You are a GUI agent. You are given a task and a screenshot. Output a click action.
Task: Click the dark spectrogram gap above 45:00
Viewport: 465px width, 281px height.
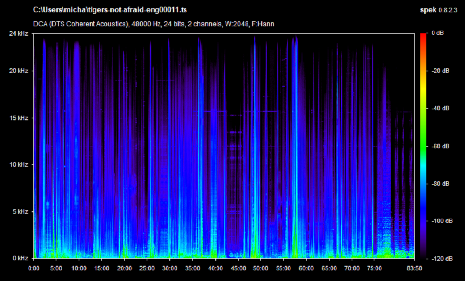click(237, 74)
